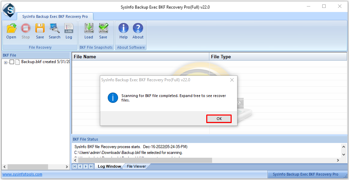This screenshot has width=349, height=180.
Task: Open the Log icon in toolbar
Action: (x=69, y=32)
